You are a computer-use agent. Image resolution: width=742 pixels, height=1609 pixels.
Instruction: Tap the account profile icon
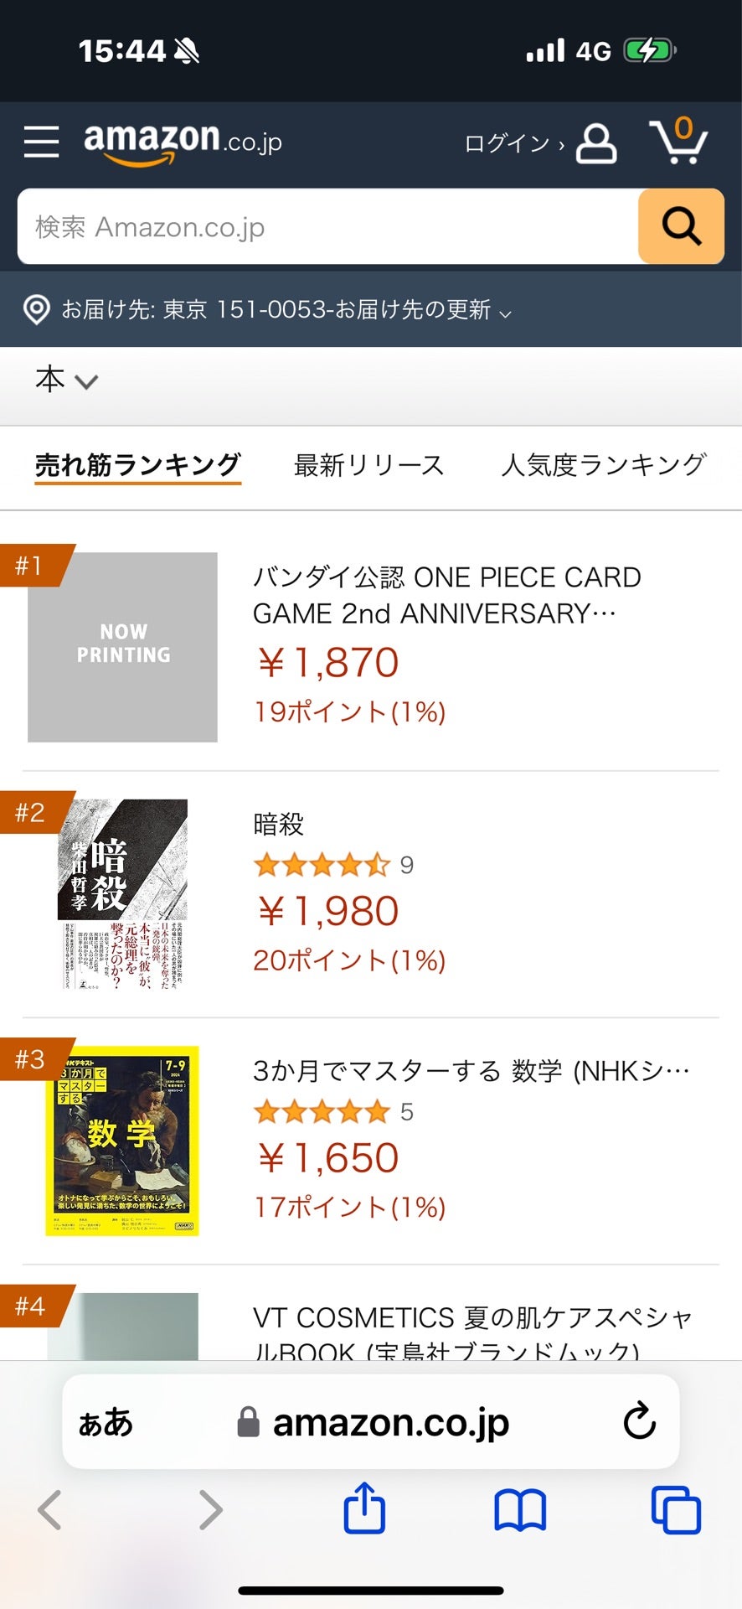click(x=596, y=143)
